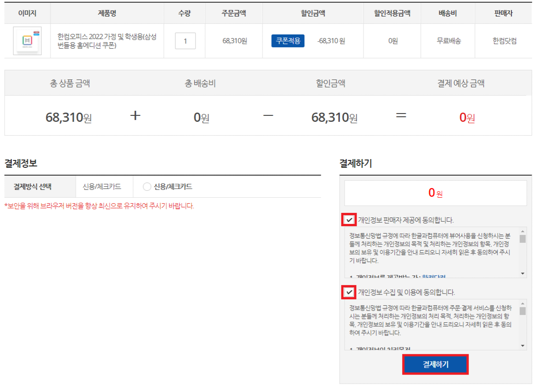
Task: Select the 신용/체크카드 radio button
Action: pos(147,187)
